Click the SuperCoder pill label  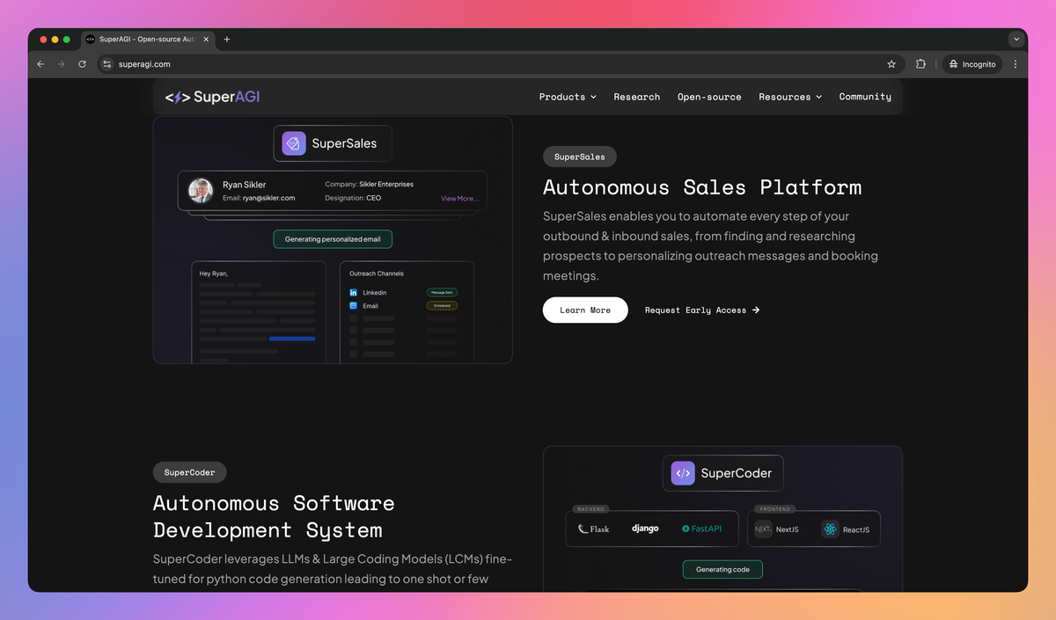pyautogui.click(x=190, y=472)
